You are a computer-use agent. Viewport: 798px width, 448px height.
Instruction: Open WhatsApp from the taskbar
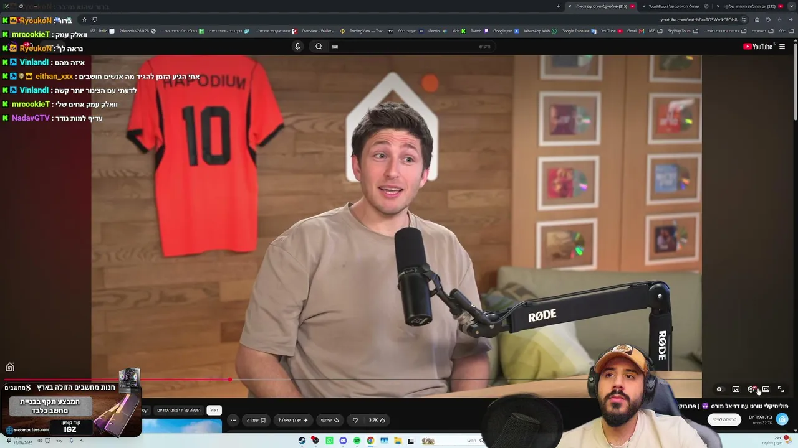tap(329, 441)
